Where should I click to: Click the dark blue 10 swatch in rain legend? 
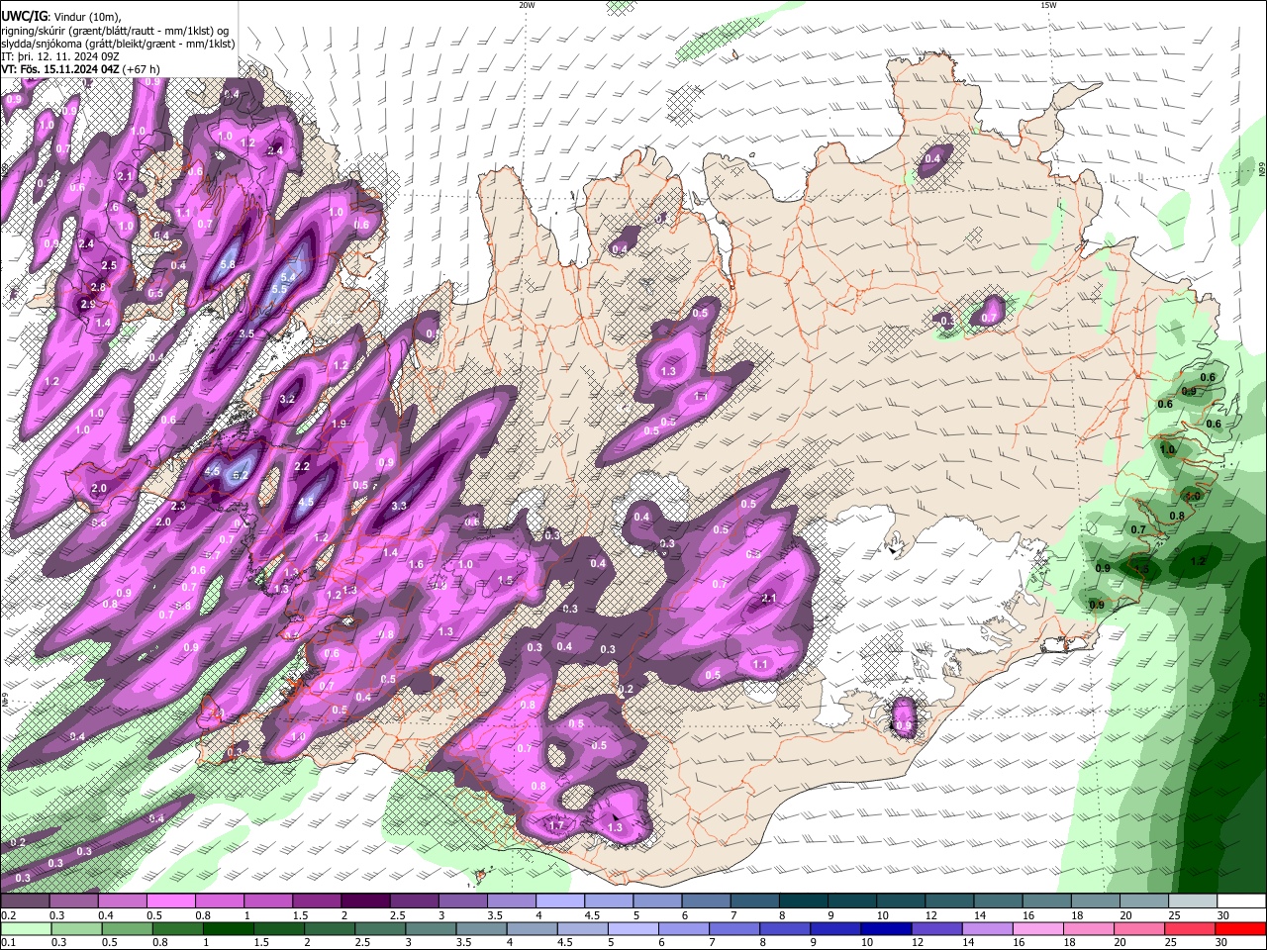(886, 928)
